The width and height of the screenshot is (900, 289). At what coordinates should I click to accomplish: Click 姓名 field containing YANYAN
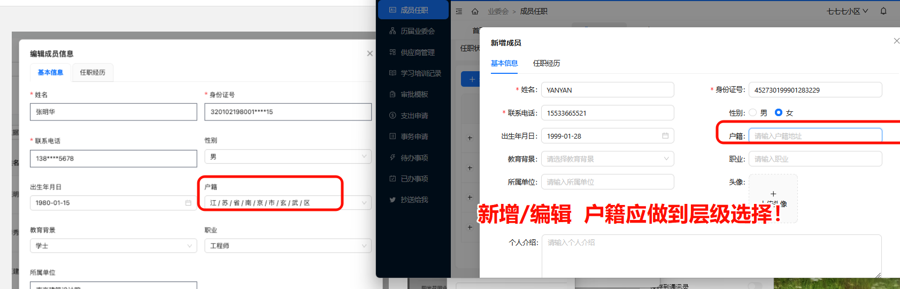point(607,90)
